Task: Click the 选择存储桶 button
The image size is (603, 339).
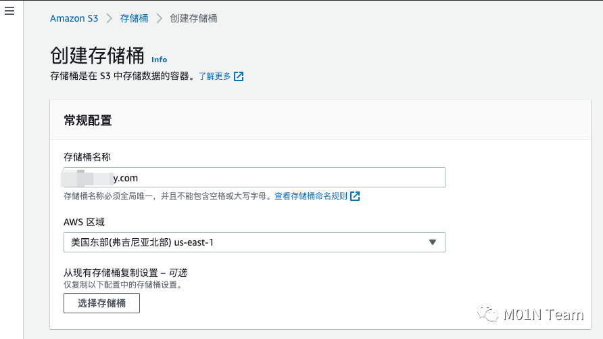Action: [101, 303]
